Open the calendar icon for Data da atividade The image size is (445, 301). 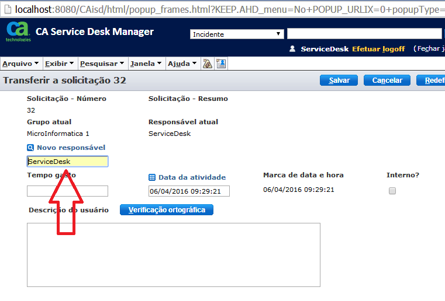pyautogui.click(x=152, y=177)
